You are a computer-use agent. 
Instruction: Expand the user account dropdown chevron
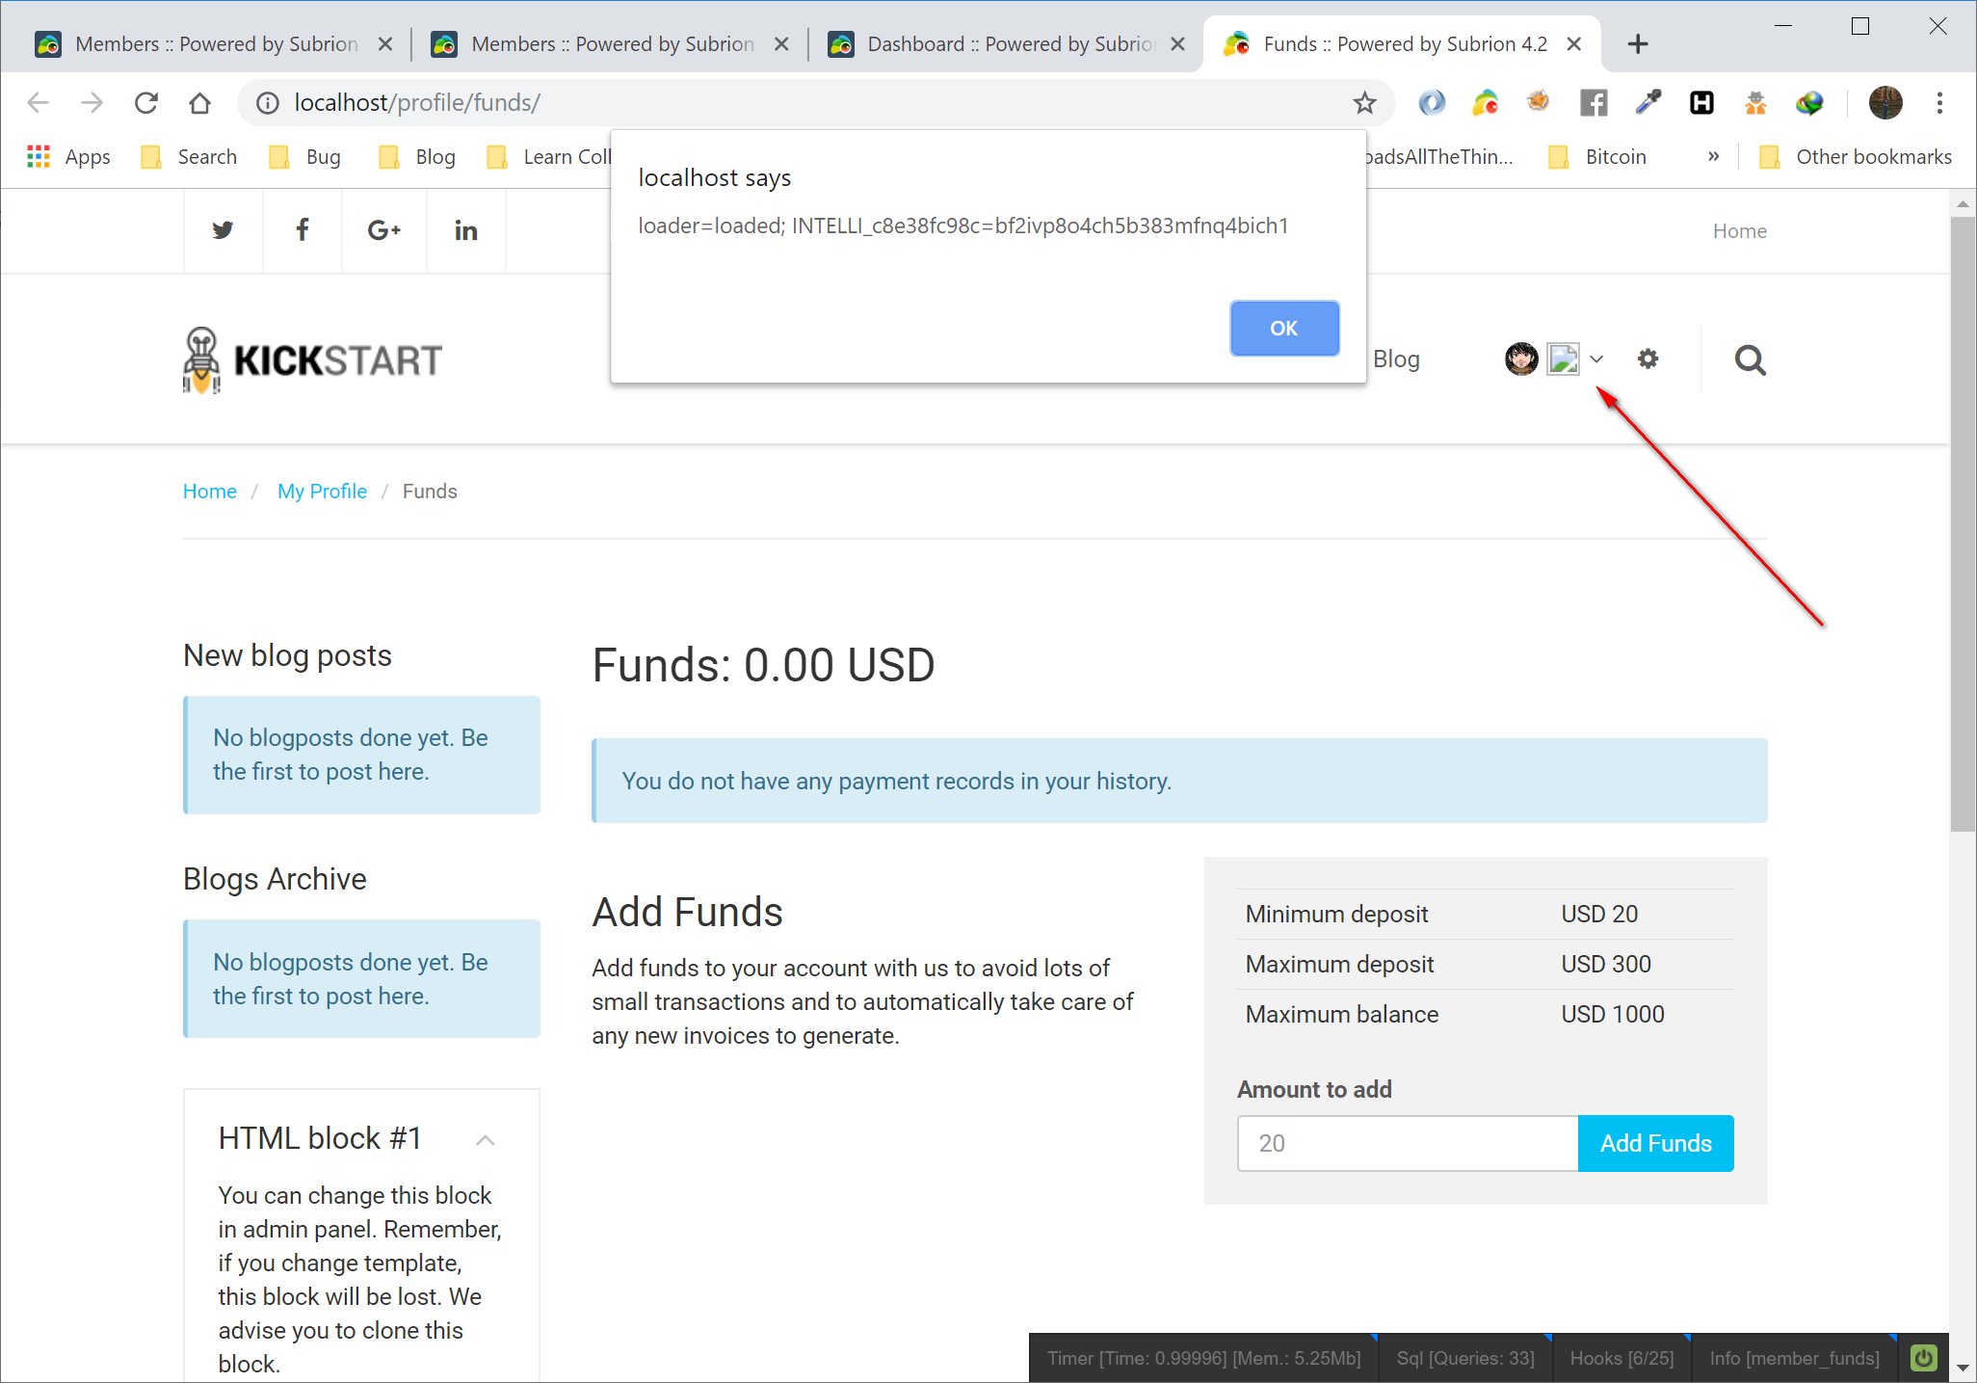[1596, 359]
